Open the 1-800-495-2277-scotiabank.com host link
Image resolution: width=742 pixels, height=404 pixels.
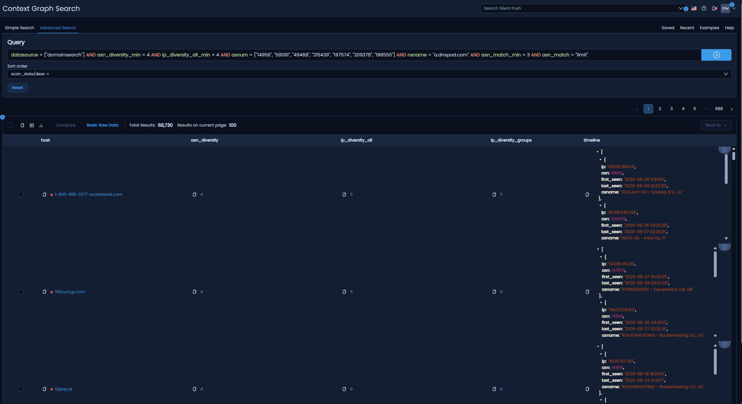88,195
